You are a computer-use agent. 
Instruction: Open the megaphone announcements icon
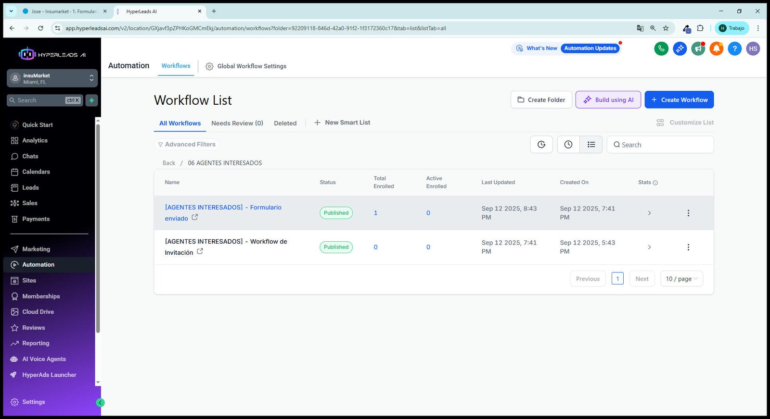tap(698, 49)
